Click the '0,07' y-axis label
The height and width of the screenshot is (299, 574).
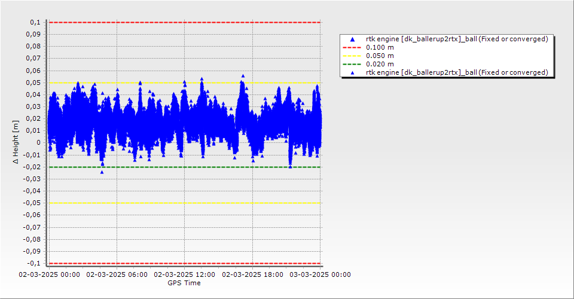pyautogui.click(x=33, y=59)
